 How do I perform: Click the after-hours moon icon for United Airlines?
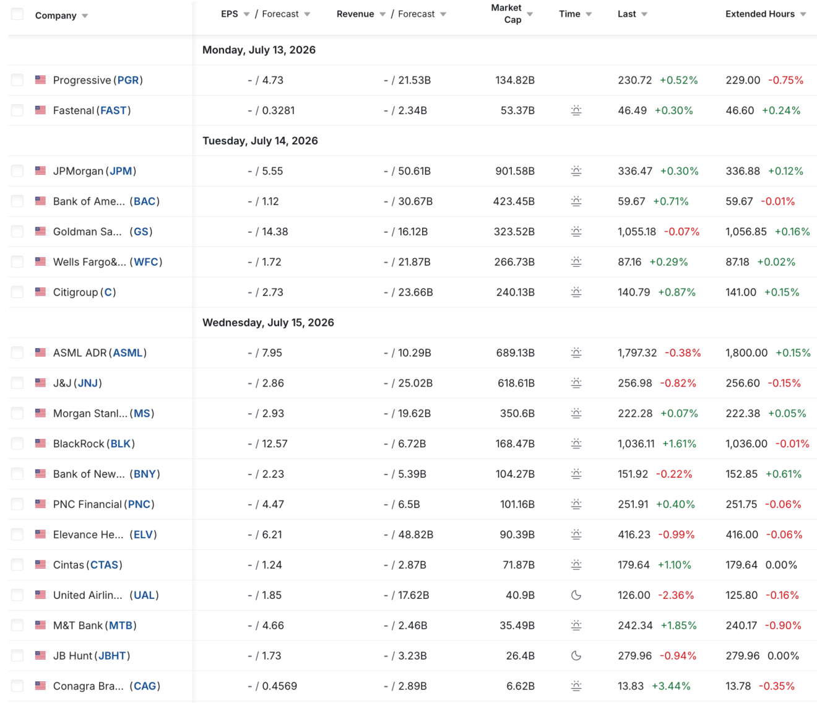(576, 595)
